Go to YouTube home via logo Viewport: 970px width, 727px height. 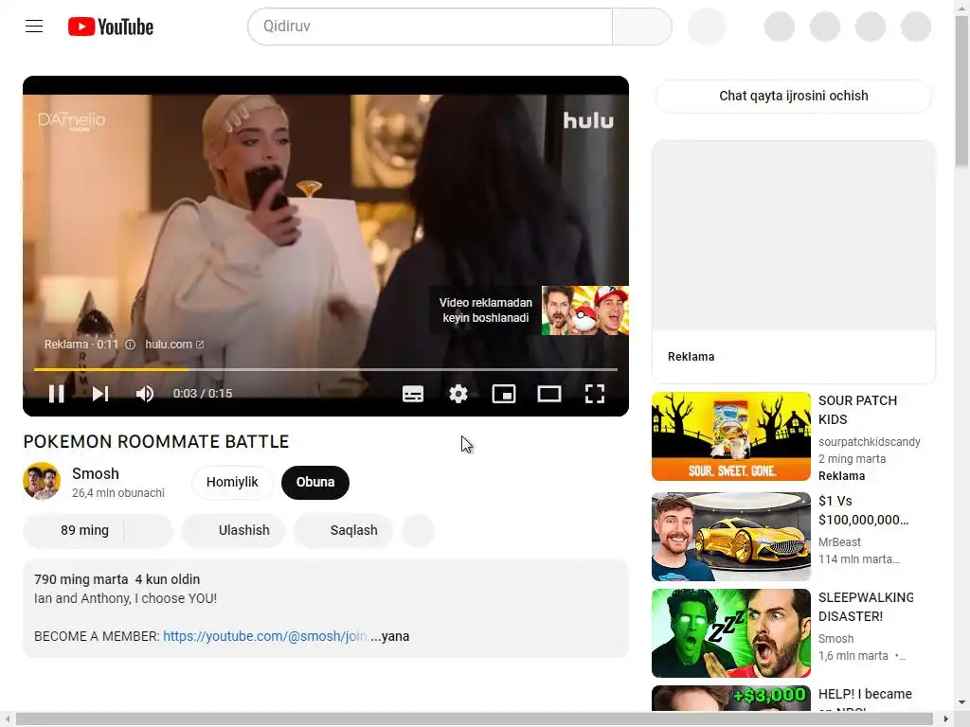[x=111, y=27]
